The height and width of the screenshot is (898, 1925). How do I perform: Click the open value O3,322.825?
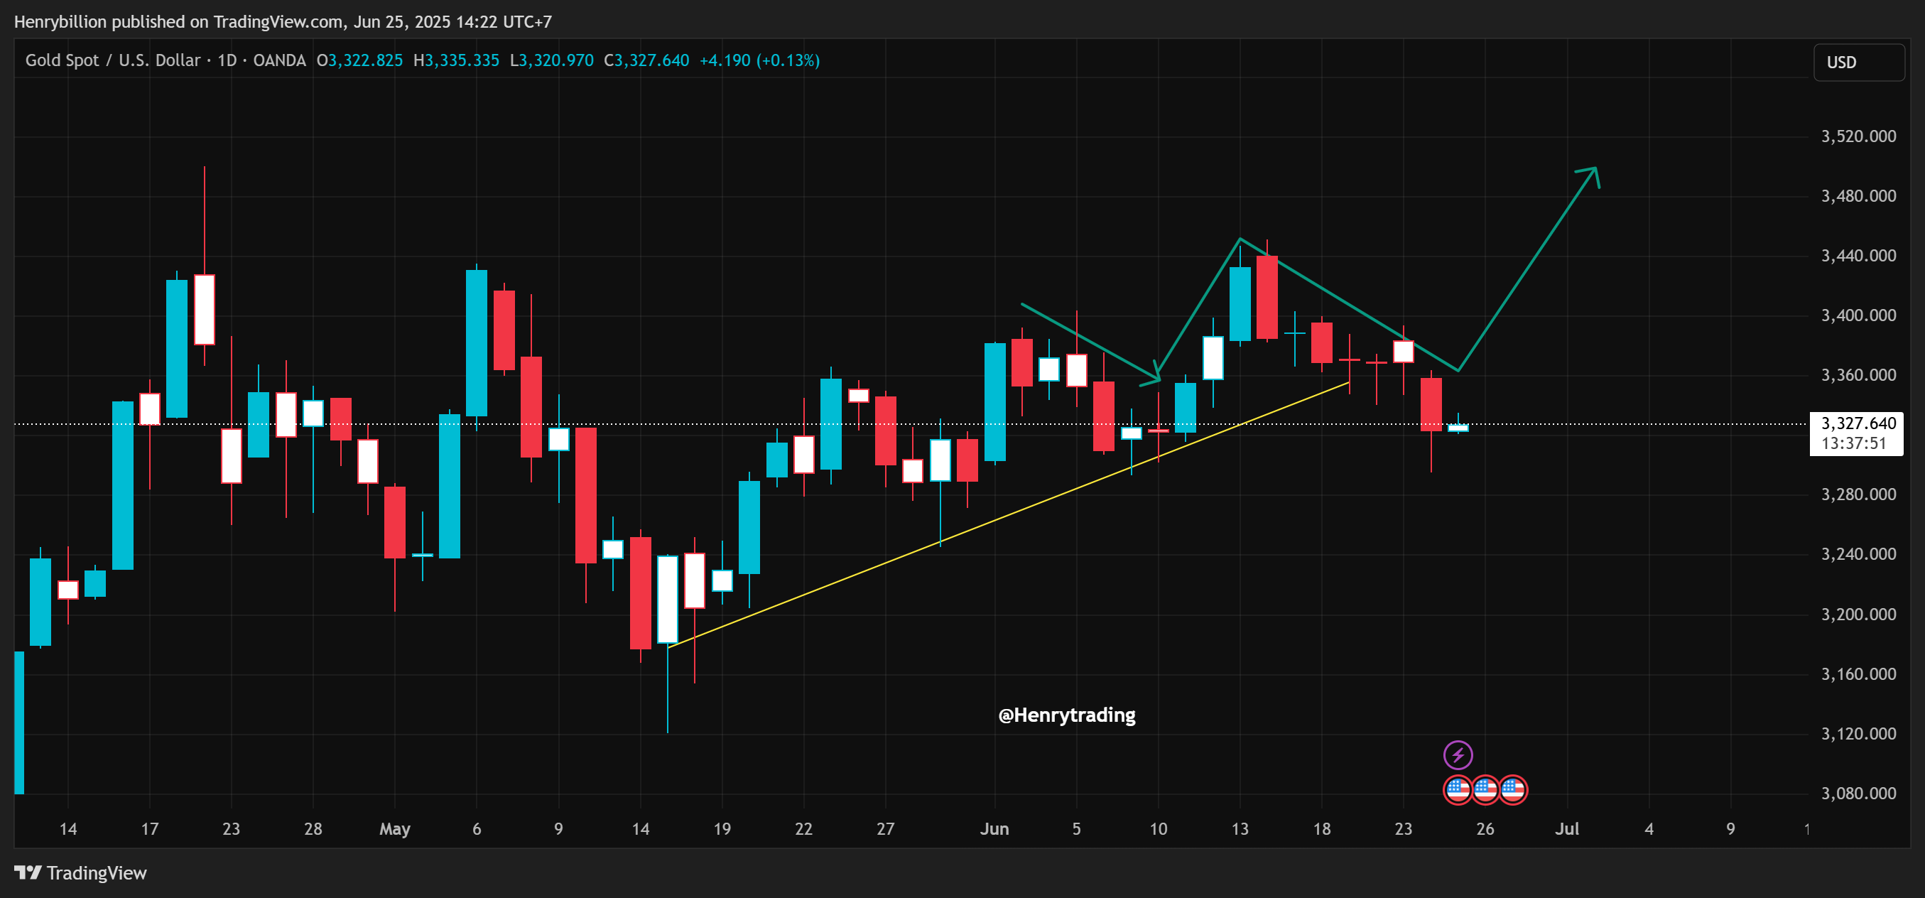[359, 60]
